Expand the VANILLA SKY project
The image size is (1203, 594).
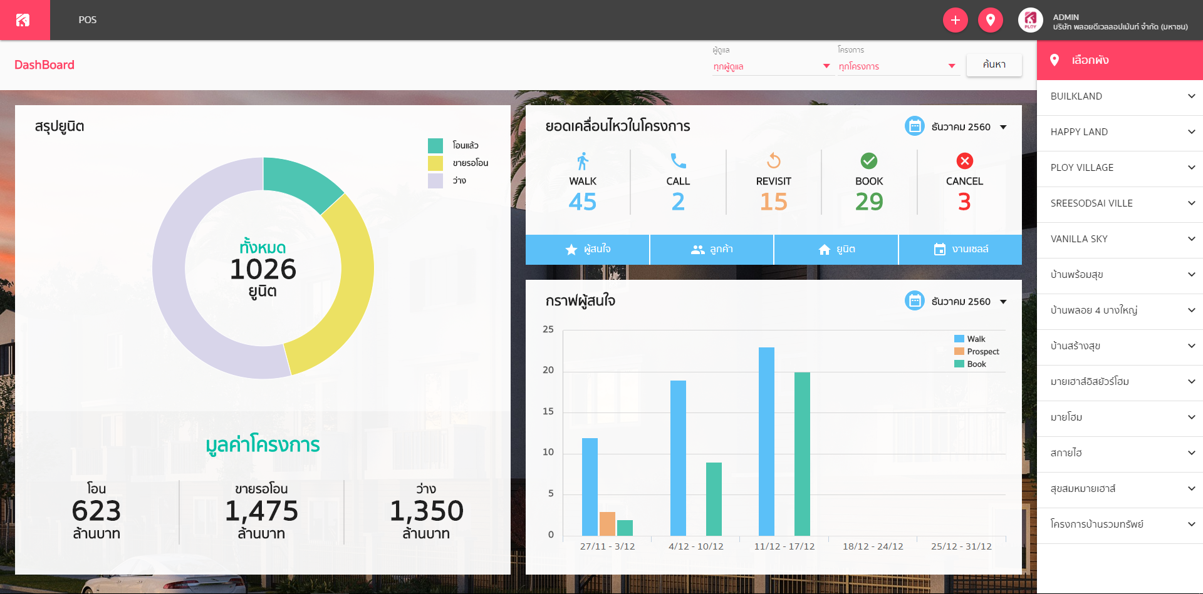(x=1120, y=239)
